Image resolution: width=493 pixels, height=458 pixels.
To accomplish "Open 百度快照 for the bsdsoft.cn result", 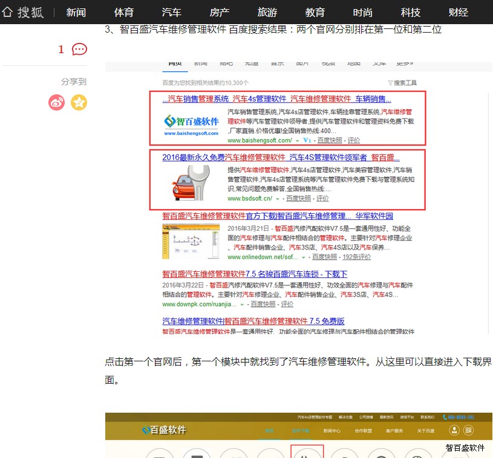I will 298,199.
